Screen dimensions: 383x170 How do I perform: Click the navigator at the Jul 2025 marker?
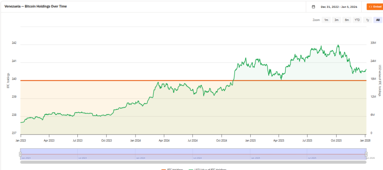click(307, 155)
